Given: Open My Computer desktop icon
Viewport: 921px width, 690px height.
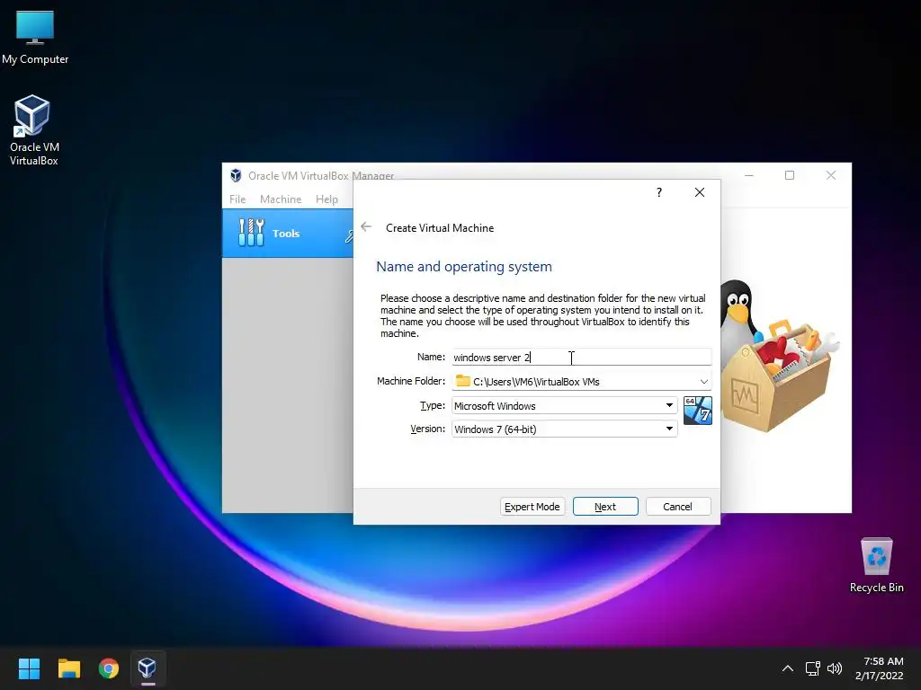Looking at the screenshot, I should pyautogui.click(x=35, y=38).
